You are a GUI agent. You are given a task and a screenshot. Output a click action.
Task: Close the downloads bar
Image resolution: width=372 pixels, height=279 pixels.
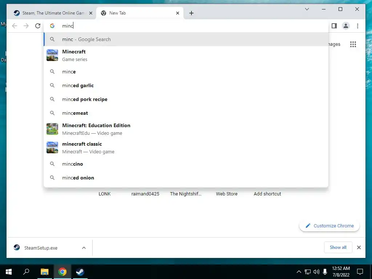pyautogui.click(x=359, y=247)
